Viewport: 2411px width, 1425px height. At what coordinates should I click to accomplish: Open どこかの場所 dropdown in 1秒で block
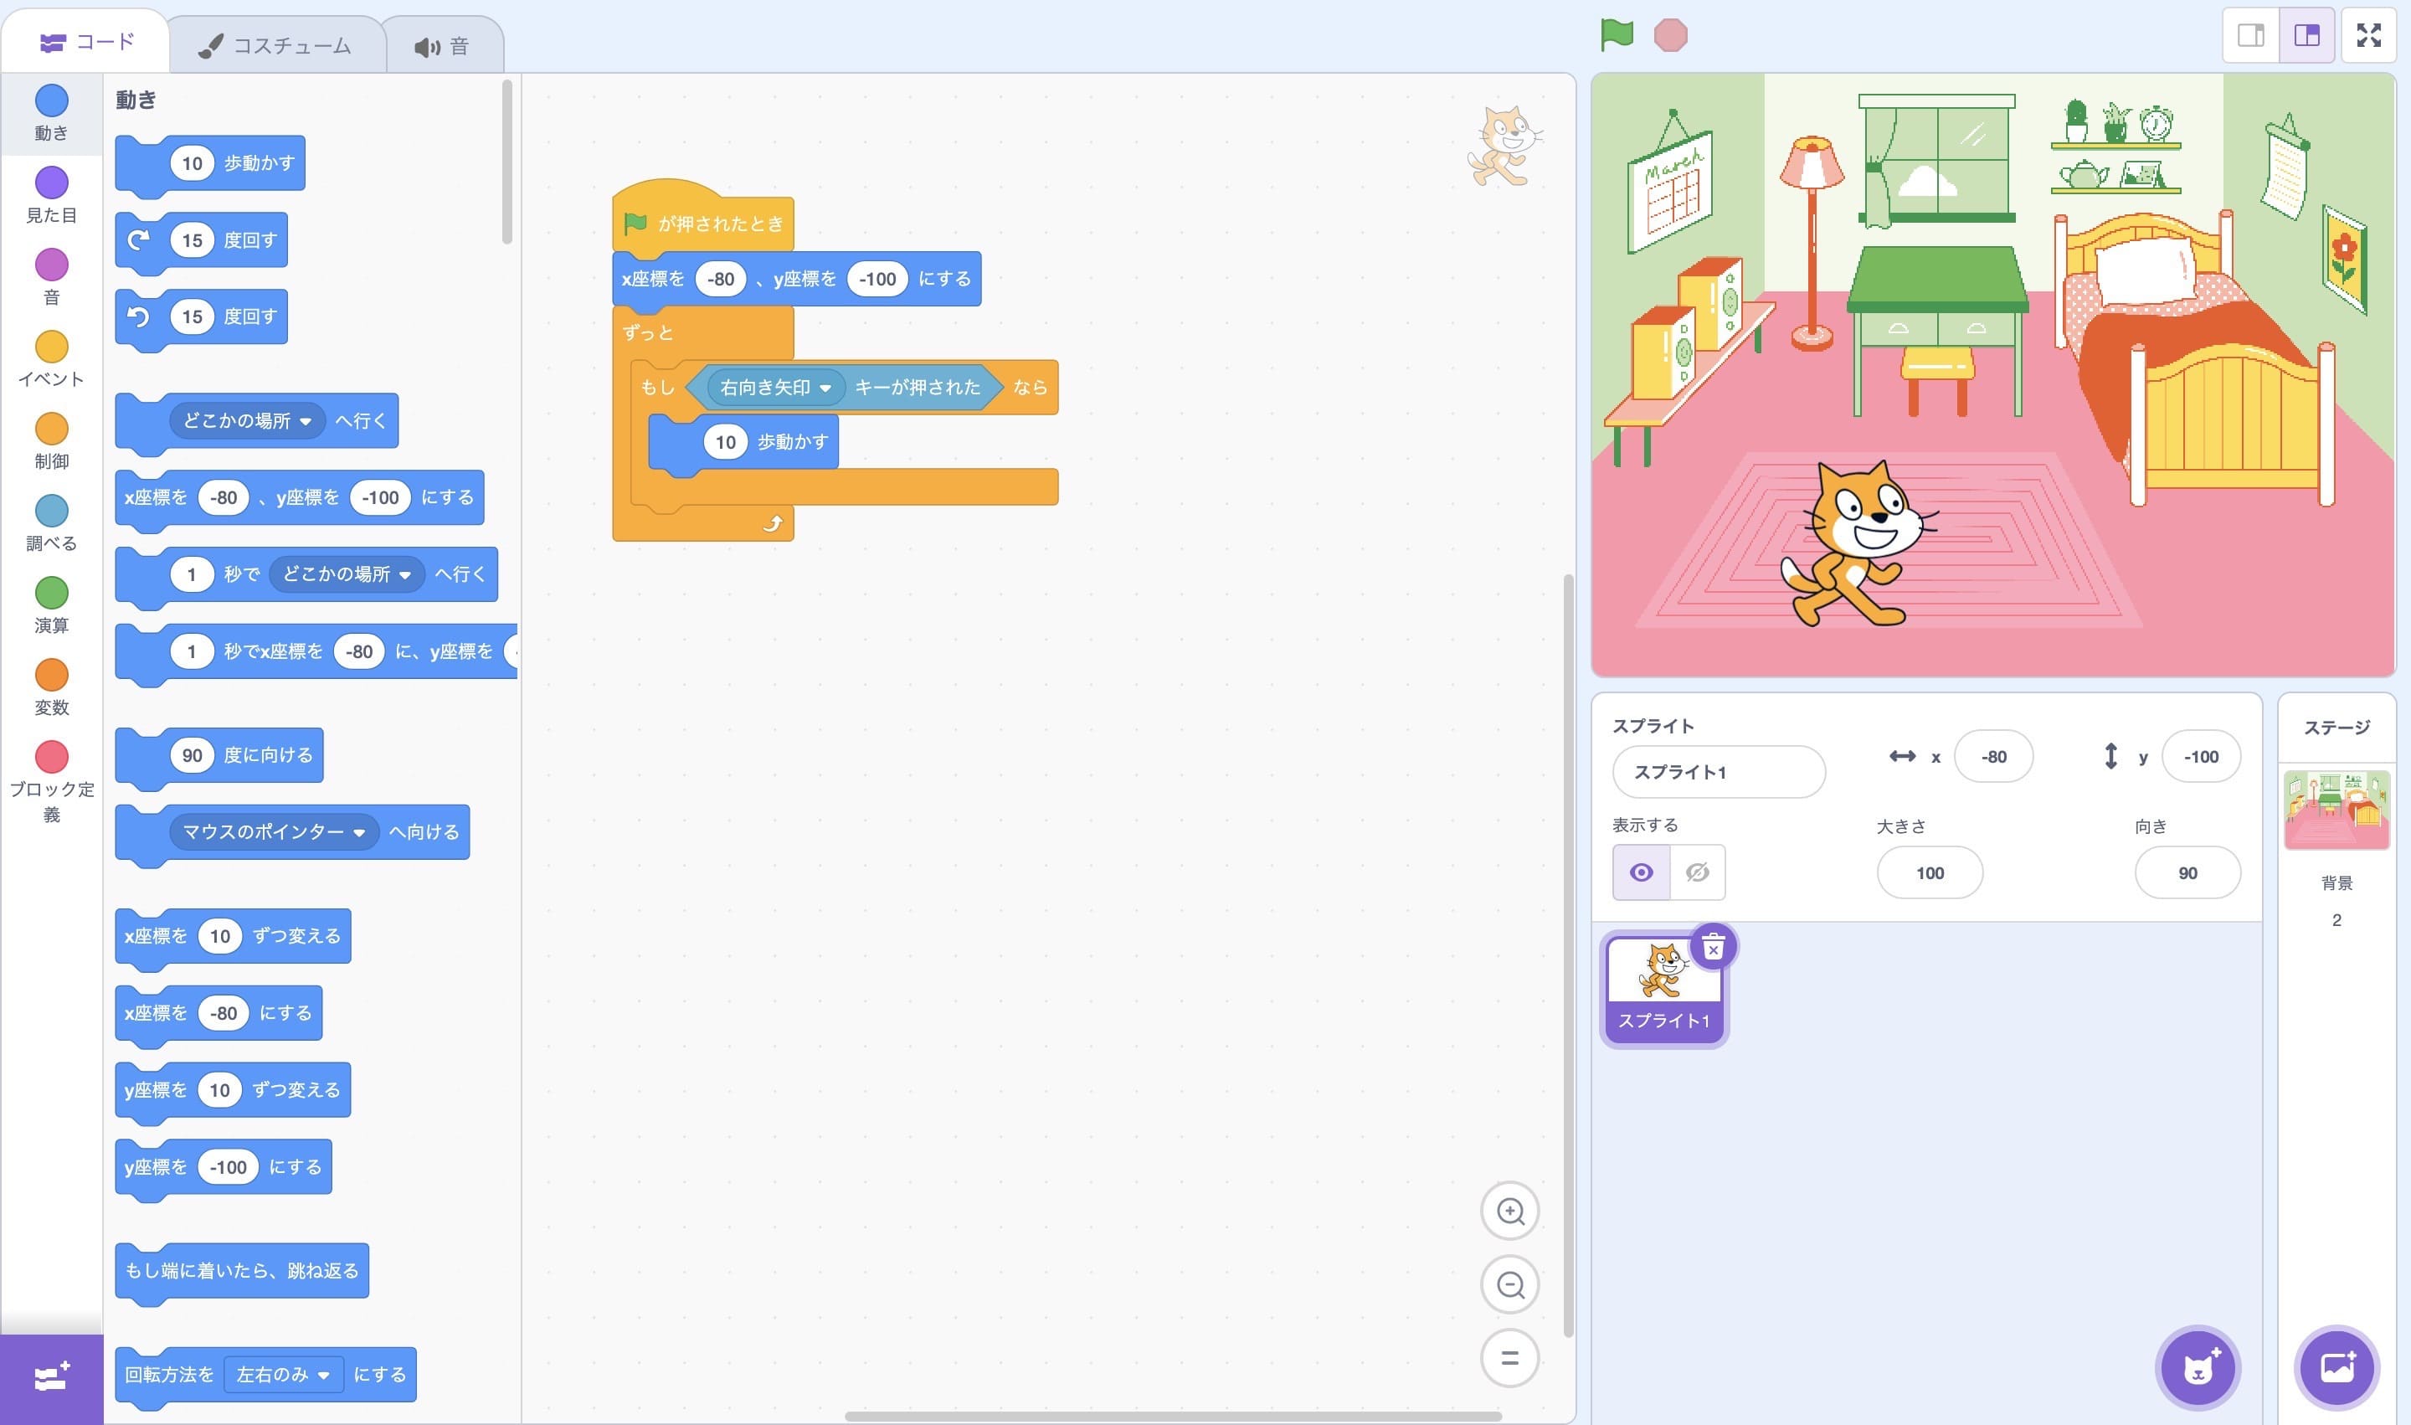(347, 574)
